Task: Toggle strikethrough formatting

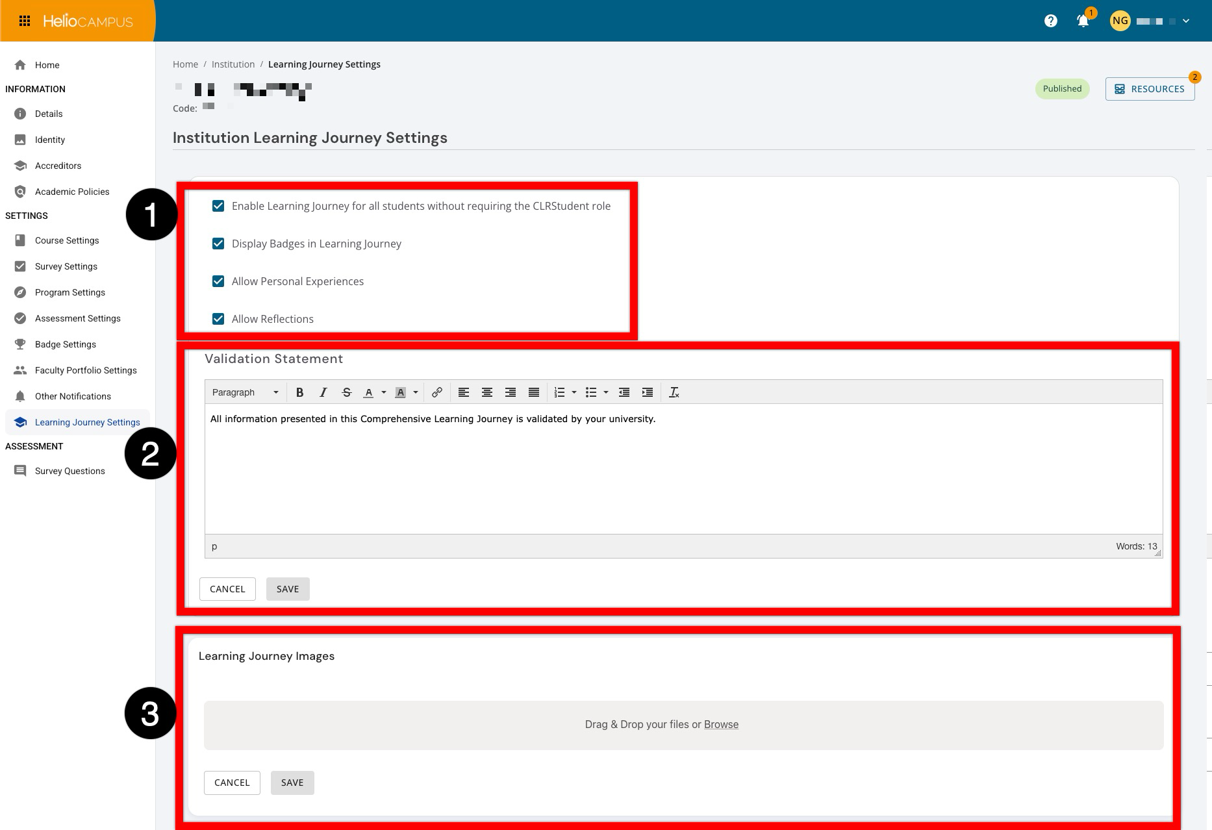Action: 346,392
